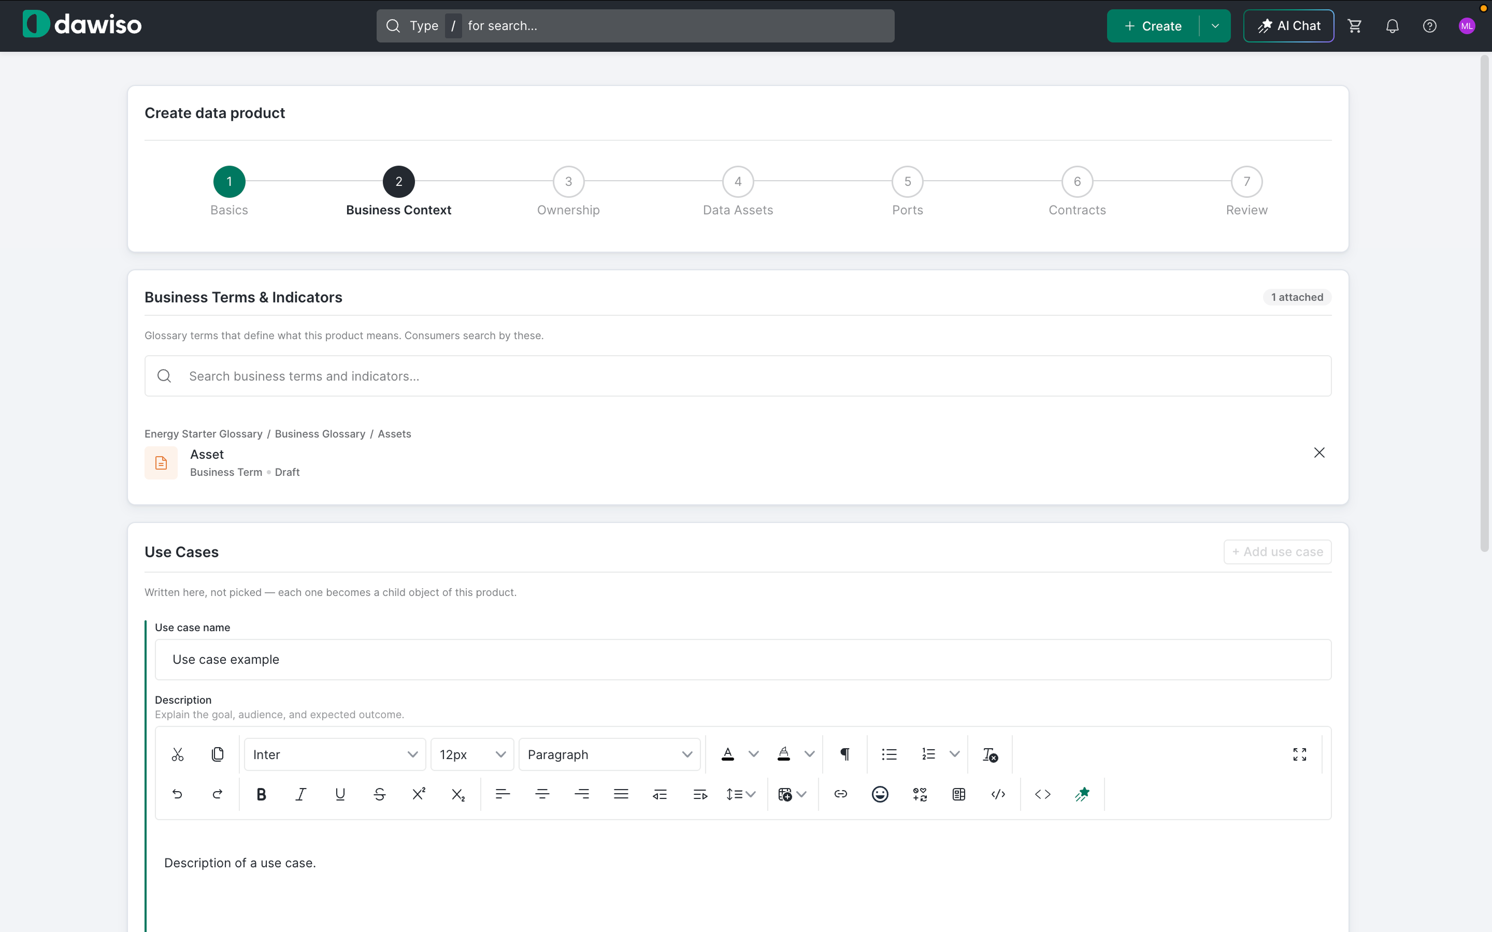
Task: Open the Inter font family dropdown
Action: pos(335,754)
